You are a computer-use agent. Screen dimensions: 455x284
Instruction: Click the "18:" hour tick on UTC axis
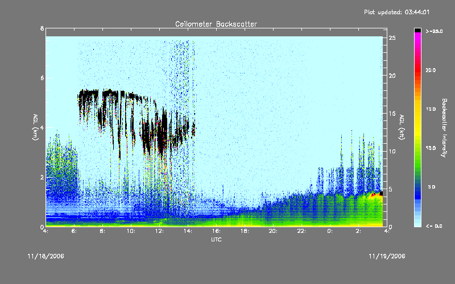[x=245, y=231]
